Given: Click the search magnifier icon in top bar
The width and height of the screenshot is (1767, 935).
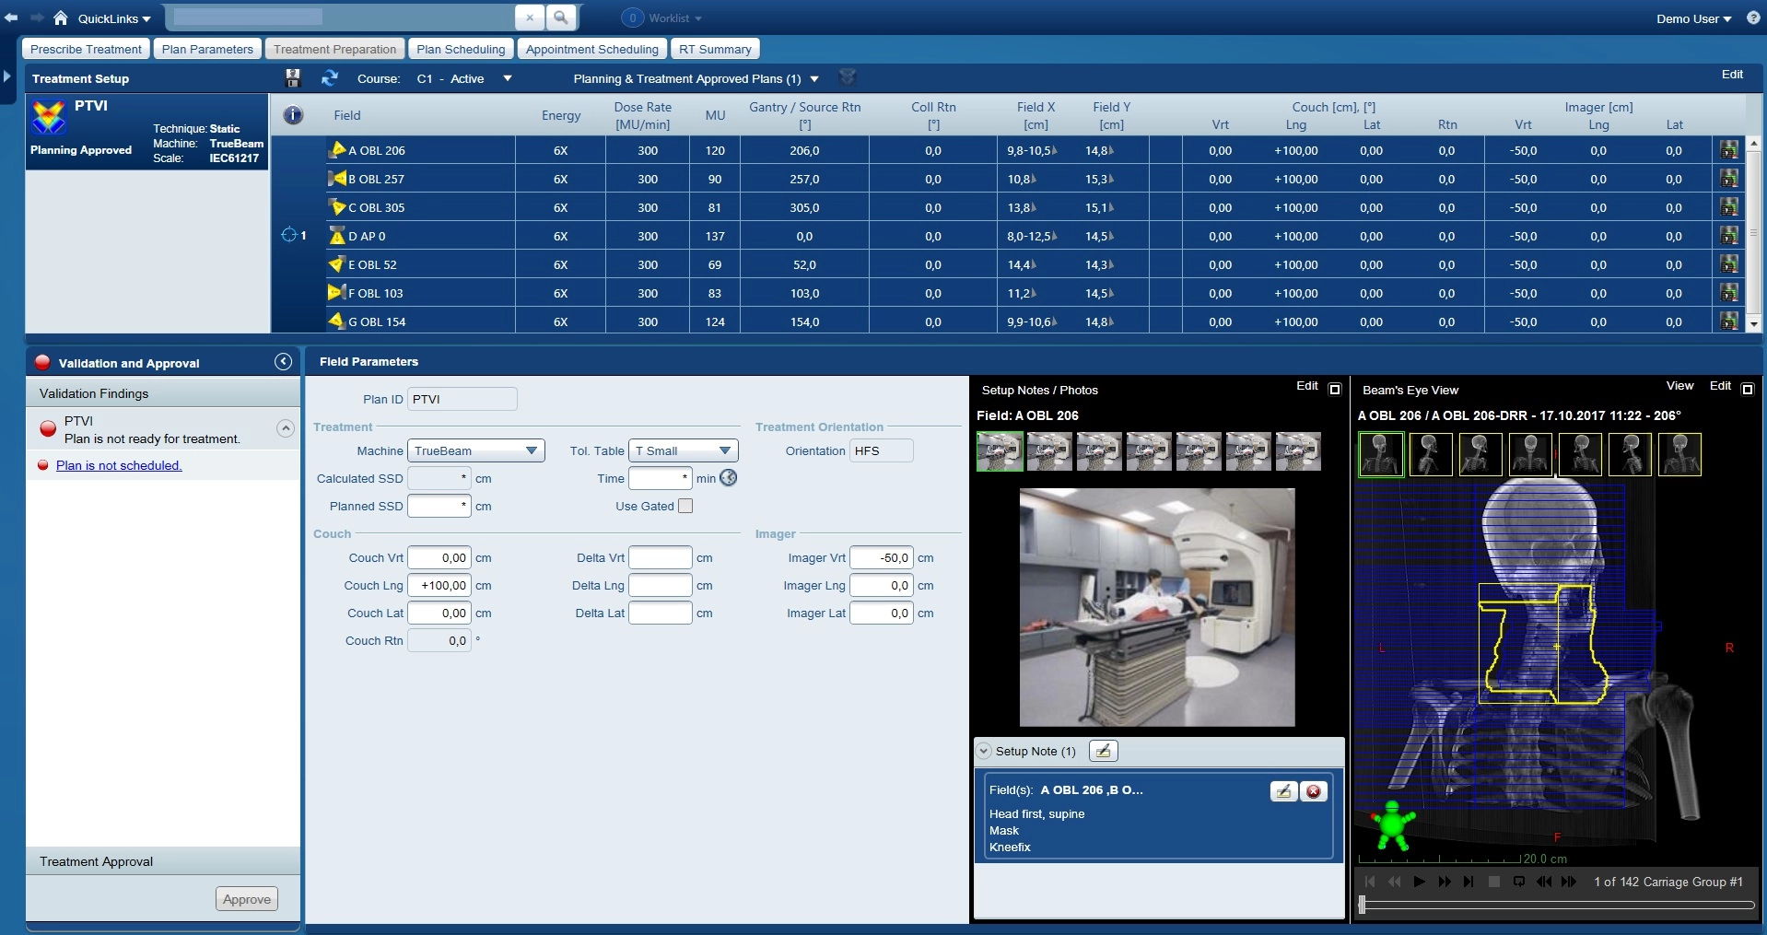Looking at the screenshot, I should click(560, 18).
